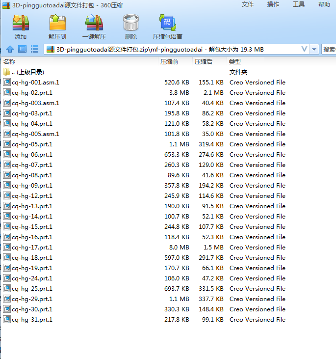Select file name cq-hg-18.prt.1
Viewport: 336px width, 359px height.
(x=32, y=258)
